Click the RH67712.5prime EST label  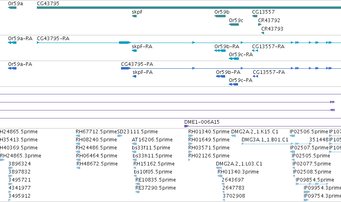(x=96, y=132)
